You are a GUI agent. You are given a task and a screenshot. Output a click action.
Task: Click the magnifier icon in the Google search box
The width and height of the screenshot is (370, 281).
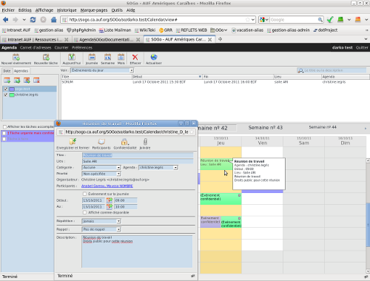(320, 20)
